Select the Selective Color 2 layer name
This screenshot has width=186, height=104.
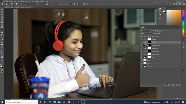(155, 51)
